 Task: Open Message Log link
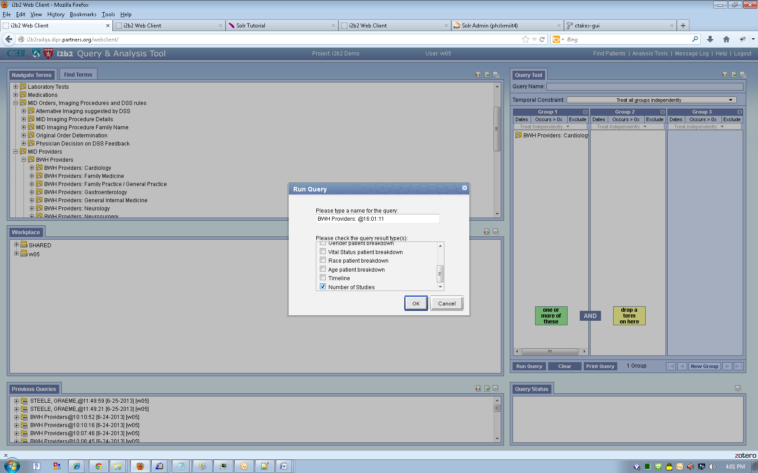pyautogui.click(x=692, y=54)
